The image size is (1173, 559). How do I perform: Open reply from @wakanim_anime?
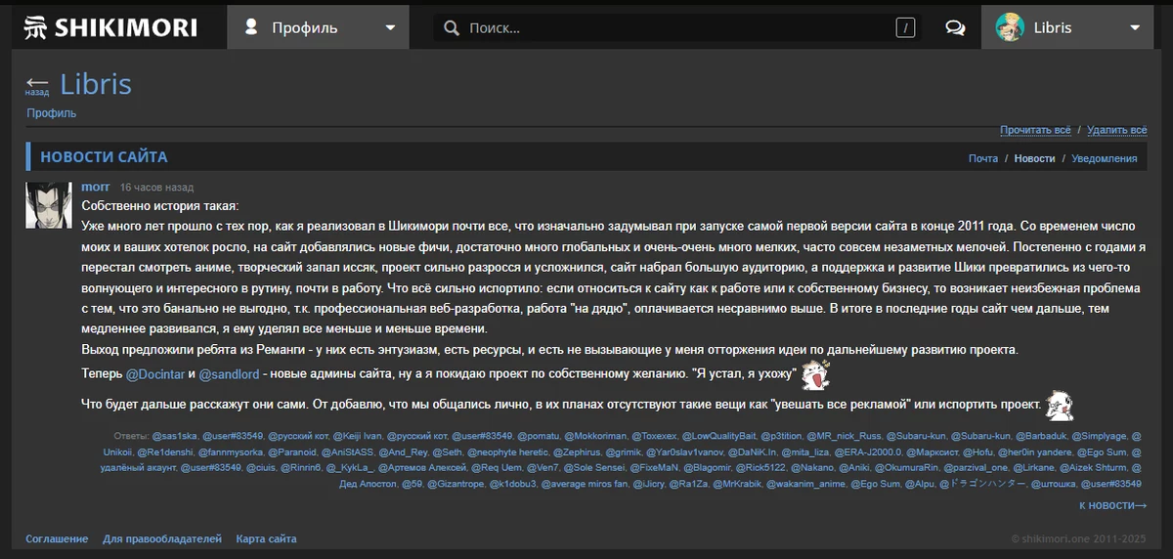click(x=804, y=485)
